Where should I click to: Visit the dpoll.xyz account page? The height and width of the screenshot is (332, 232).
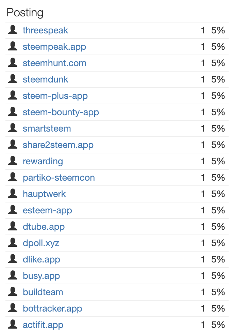(41, 243)
